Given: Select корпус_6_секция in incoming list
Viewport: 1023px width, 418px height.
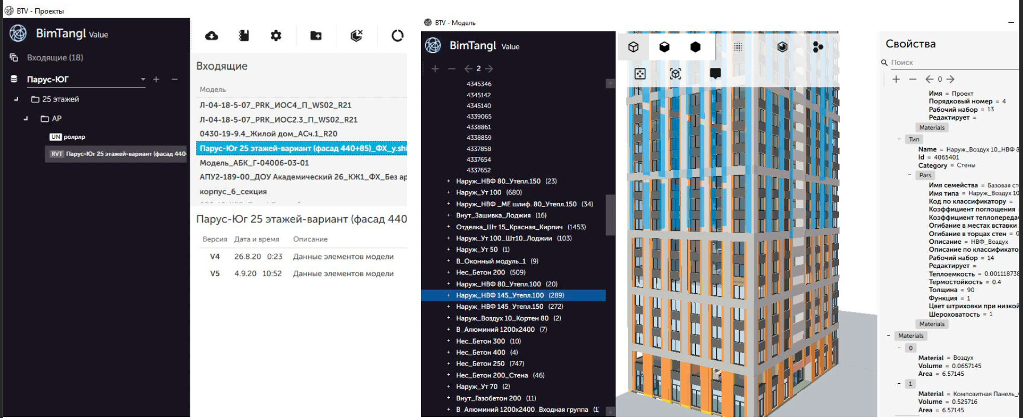Looking at the screenshot, I should click(x=233, y=192).
